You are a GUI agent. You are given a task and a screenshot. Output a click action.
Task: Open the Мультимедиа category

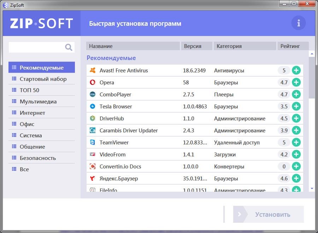[42, 102]
